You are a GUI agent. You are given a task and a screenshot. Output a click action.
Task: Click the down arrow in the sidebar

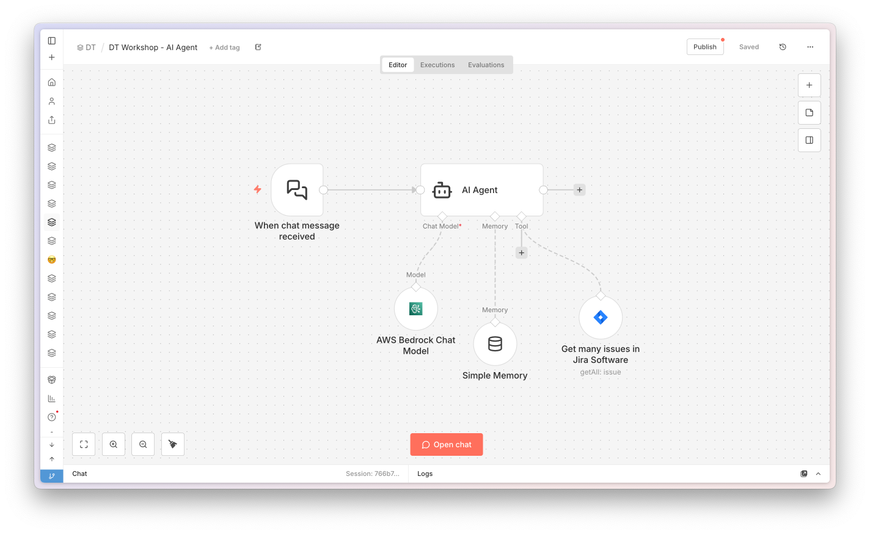click(x=52, y=445)
